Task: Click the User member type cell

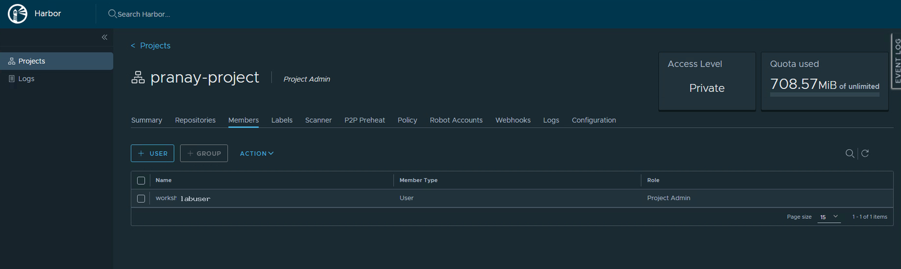Action: point(407,198)
